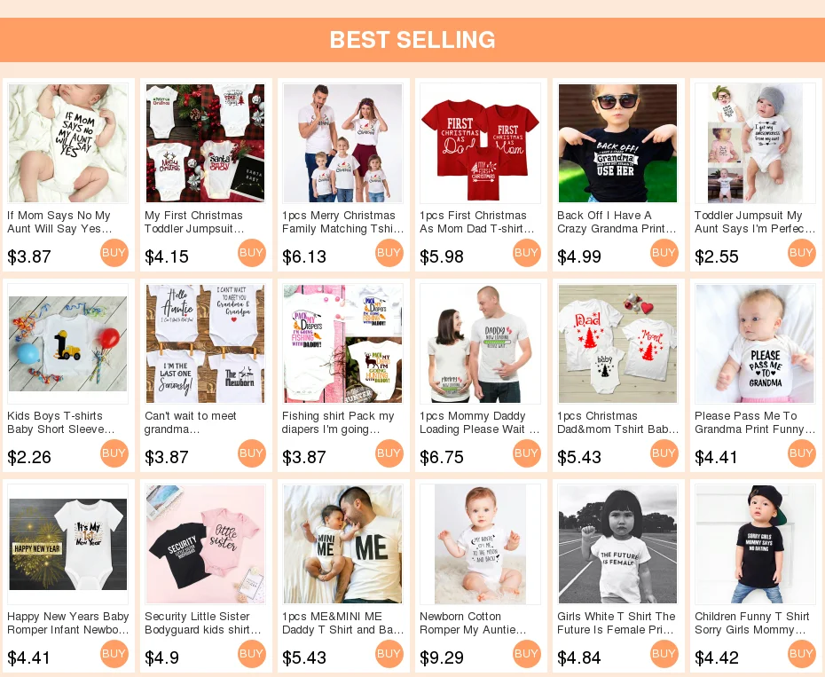Buy the Fishing shirt Pack my diapers item
The width and height of the screenshot is (825, 677).
pyautogui.click(x=389, y=453)
